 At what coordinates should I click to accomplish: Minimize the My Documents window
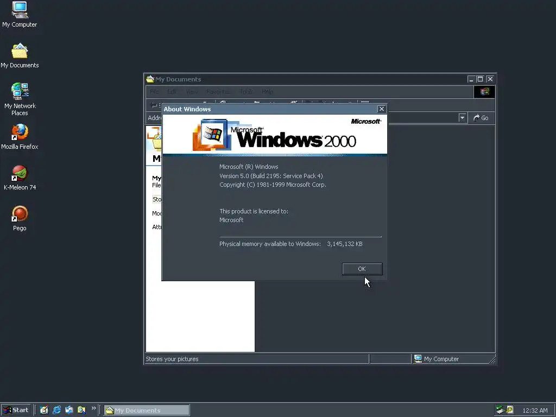coord(471,79)
